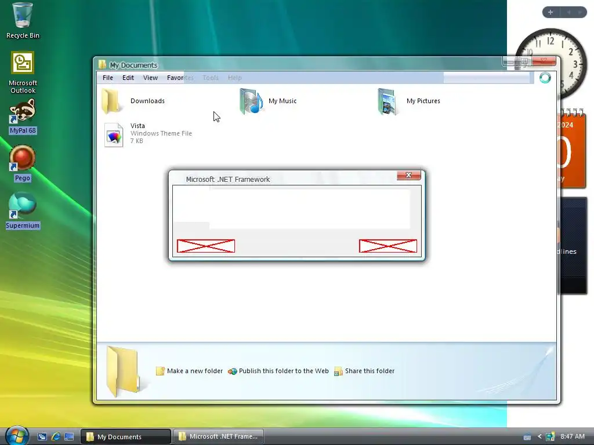Click the network tray icon
Viewport: 594px width, 445px height.
point(550,437)
